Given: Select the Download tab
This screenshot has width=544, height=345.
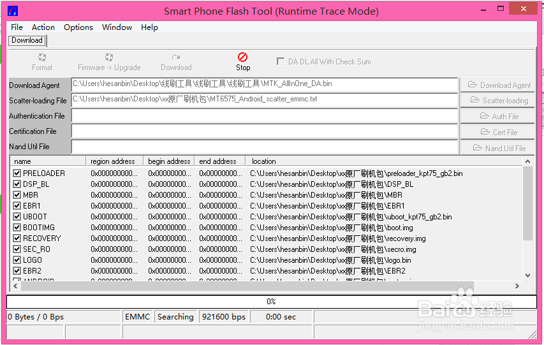Looking at the screenshot, I should (27, 40).
